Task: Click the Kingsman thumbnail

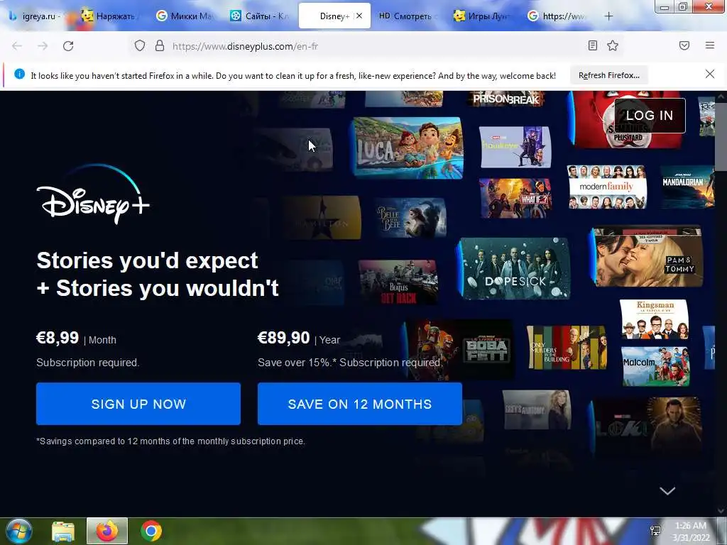Action: coord(655,319)
